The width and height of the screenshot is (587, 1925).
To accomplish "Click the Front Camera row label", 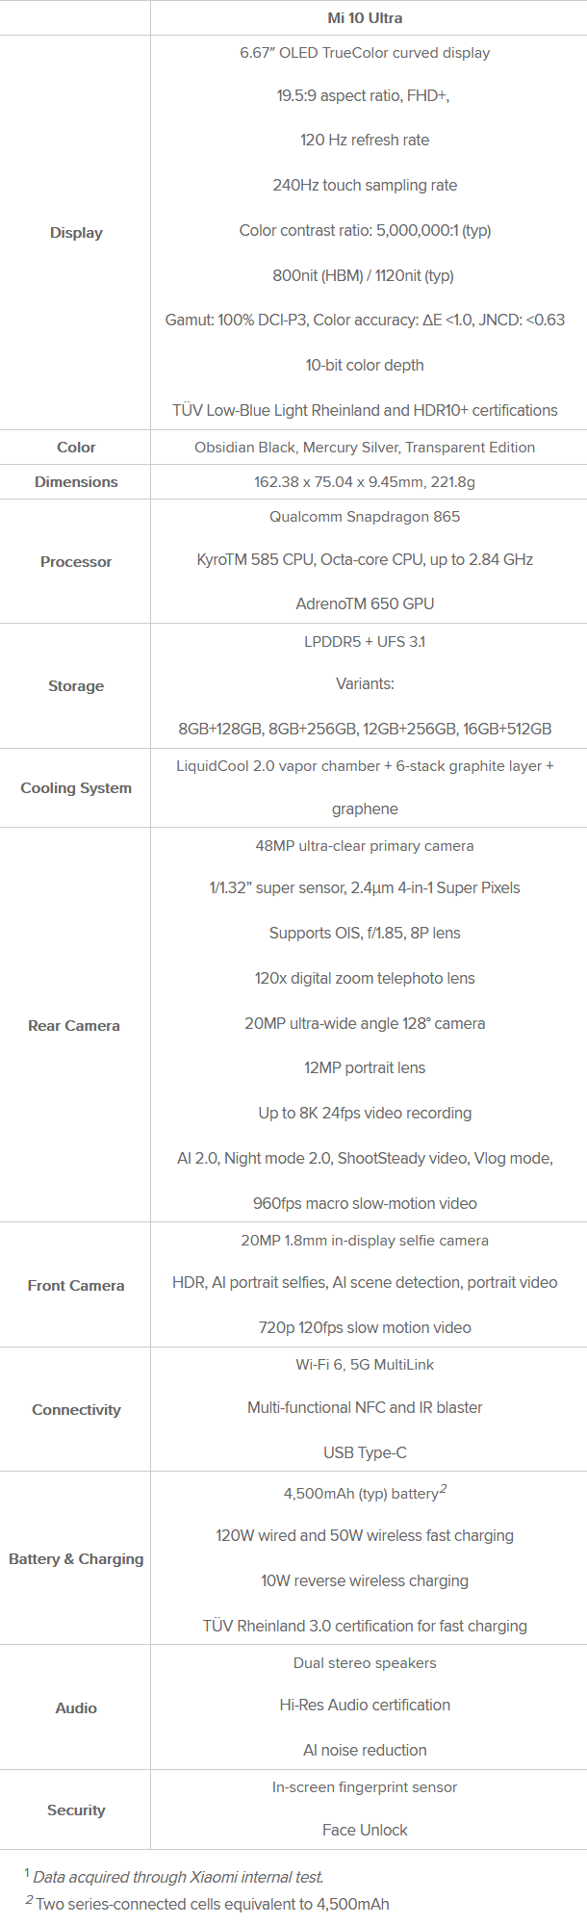I will (x=76, y=1286).
